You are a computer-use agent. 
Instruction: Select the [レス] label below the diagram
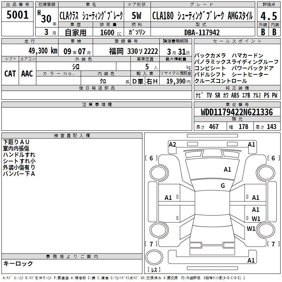pos(154,270)
